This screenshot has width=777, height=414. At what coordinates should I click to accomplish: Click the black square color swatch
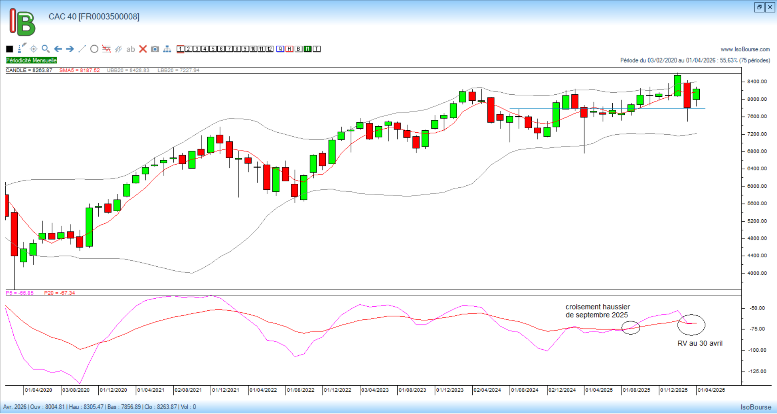(10, 49)
